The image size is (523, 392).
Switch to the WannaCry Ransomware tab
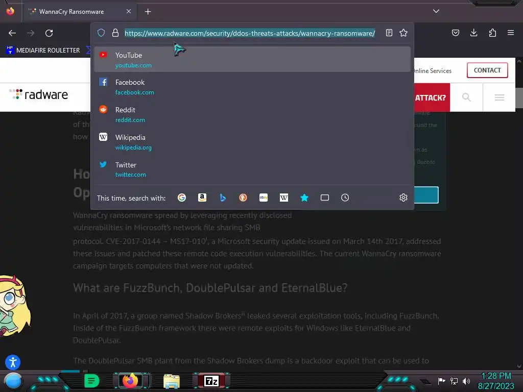tap(79, 12)
